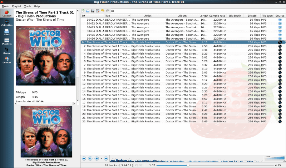Click the clear playlist toolbar icon
This screenshot has width=286, height=168.
click(98, 11)
